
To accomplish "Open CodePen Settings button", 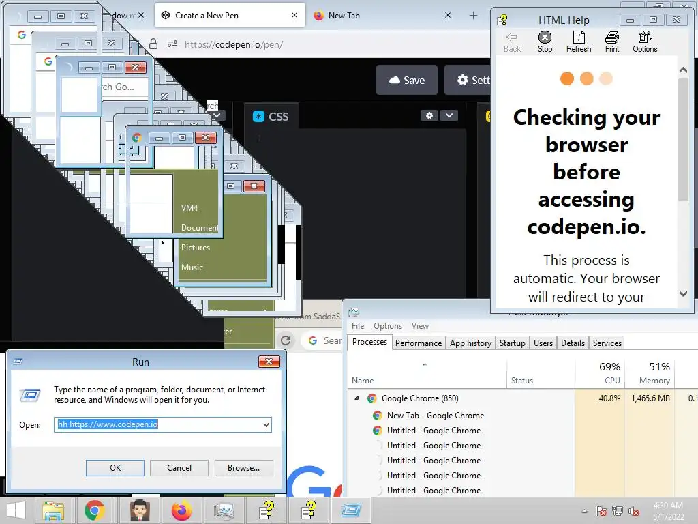I will 468,81.
